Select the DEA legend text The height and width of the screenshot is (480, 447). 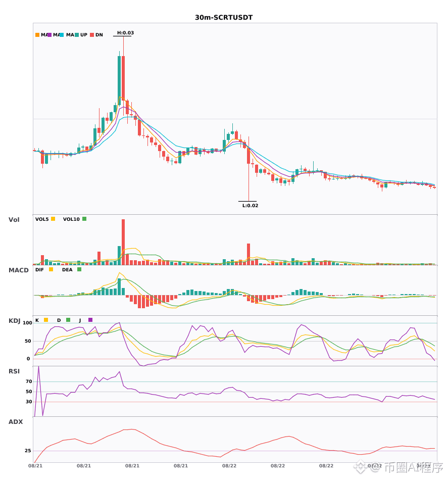[67, 270]
